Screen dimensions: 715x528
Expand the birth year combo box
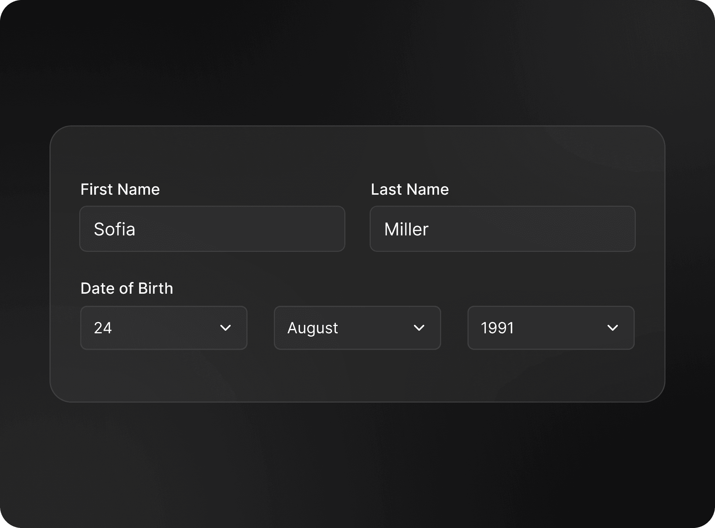[x=551, y=328]
